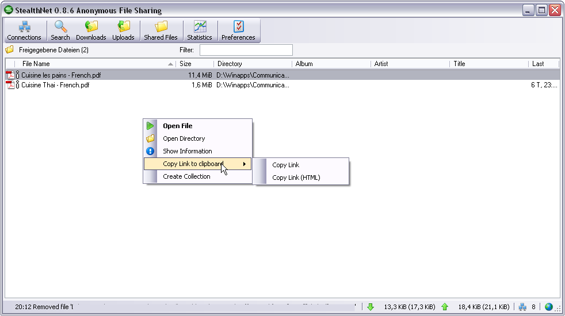
Task: Click the download rate 13,3 KiB (17,3 KiB)
Action: coord(409,307)
